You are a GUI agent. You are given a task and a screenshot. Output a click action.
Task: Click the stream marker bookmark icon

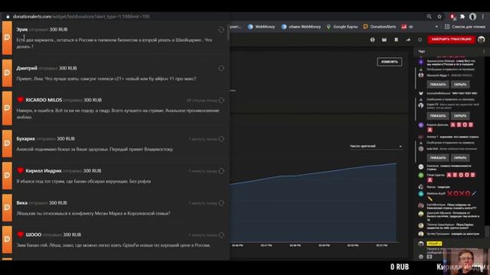coord(396,40)
